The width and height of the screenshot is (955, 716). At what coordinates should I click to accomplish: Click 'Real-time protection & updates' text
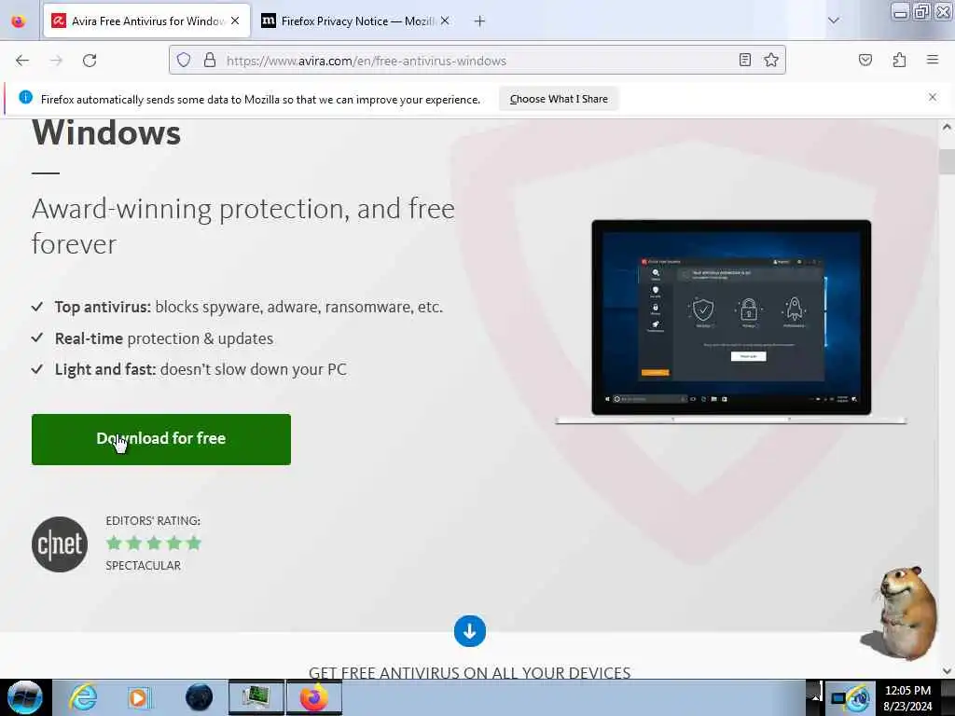164,338
